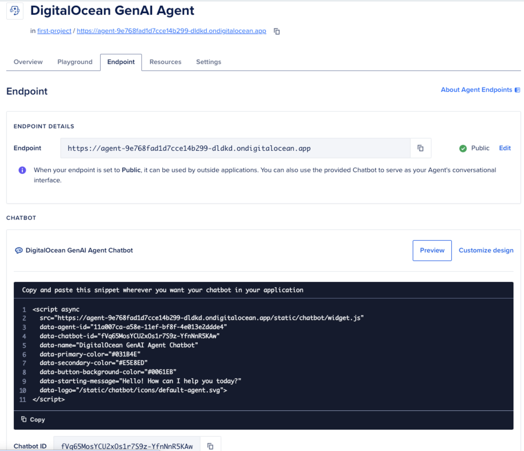Click the copy icon beside the agent URL header

pyautogui.click(x=277, y=31)
